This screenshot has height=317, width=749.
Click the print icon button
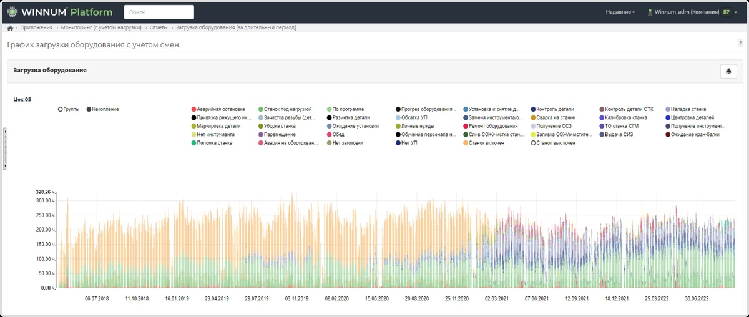[x=728, y=71]
